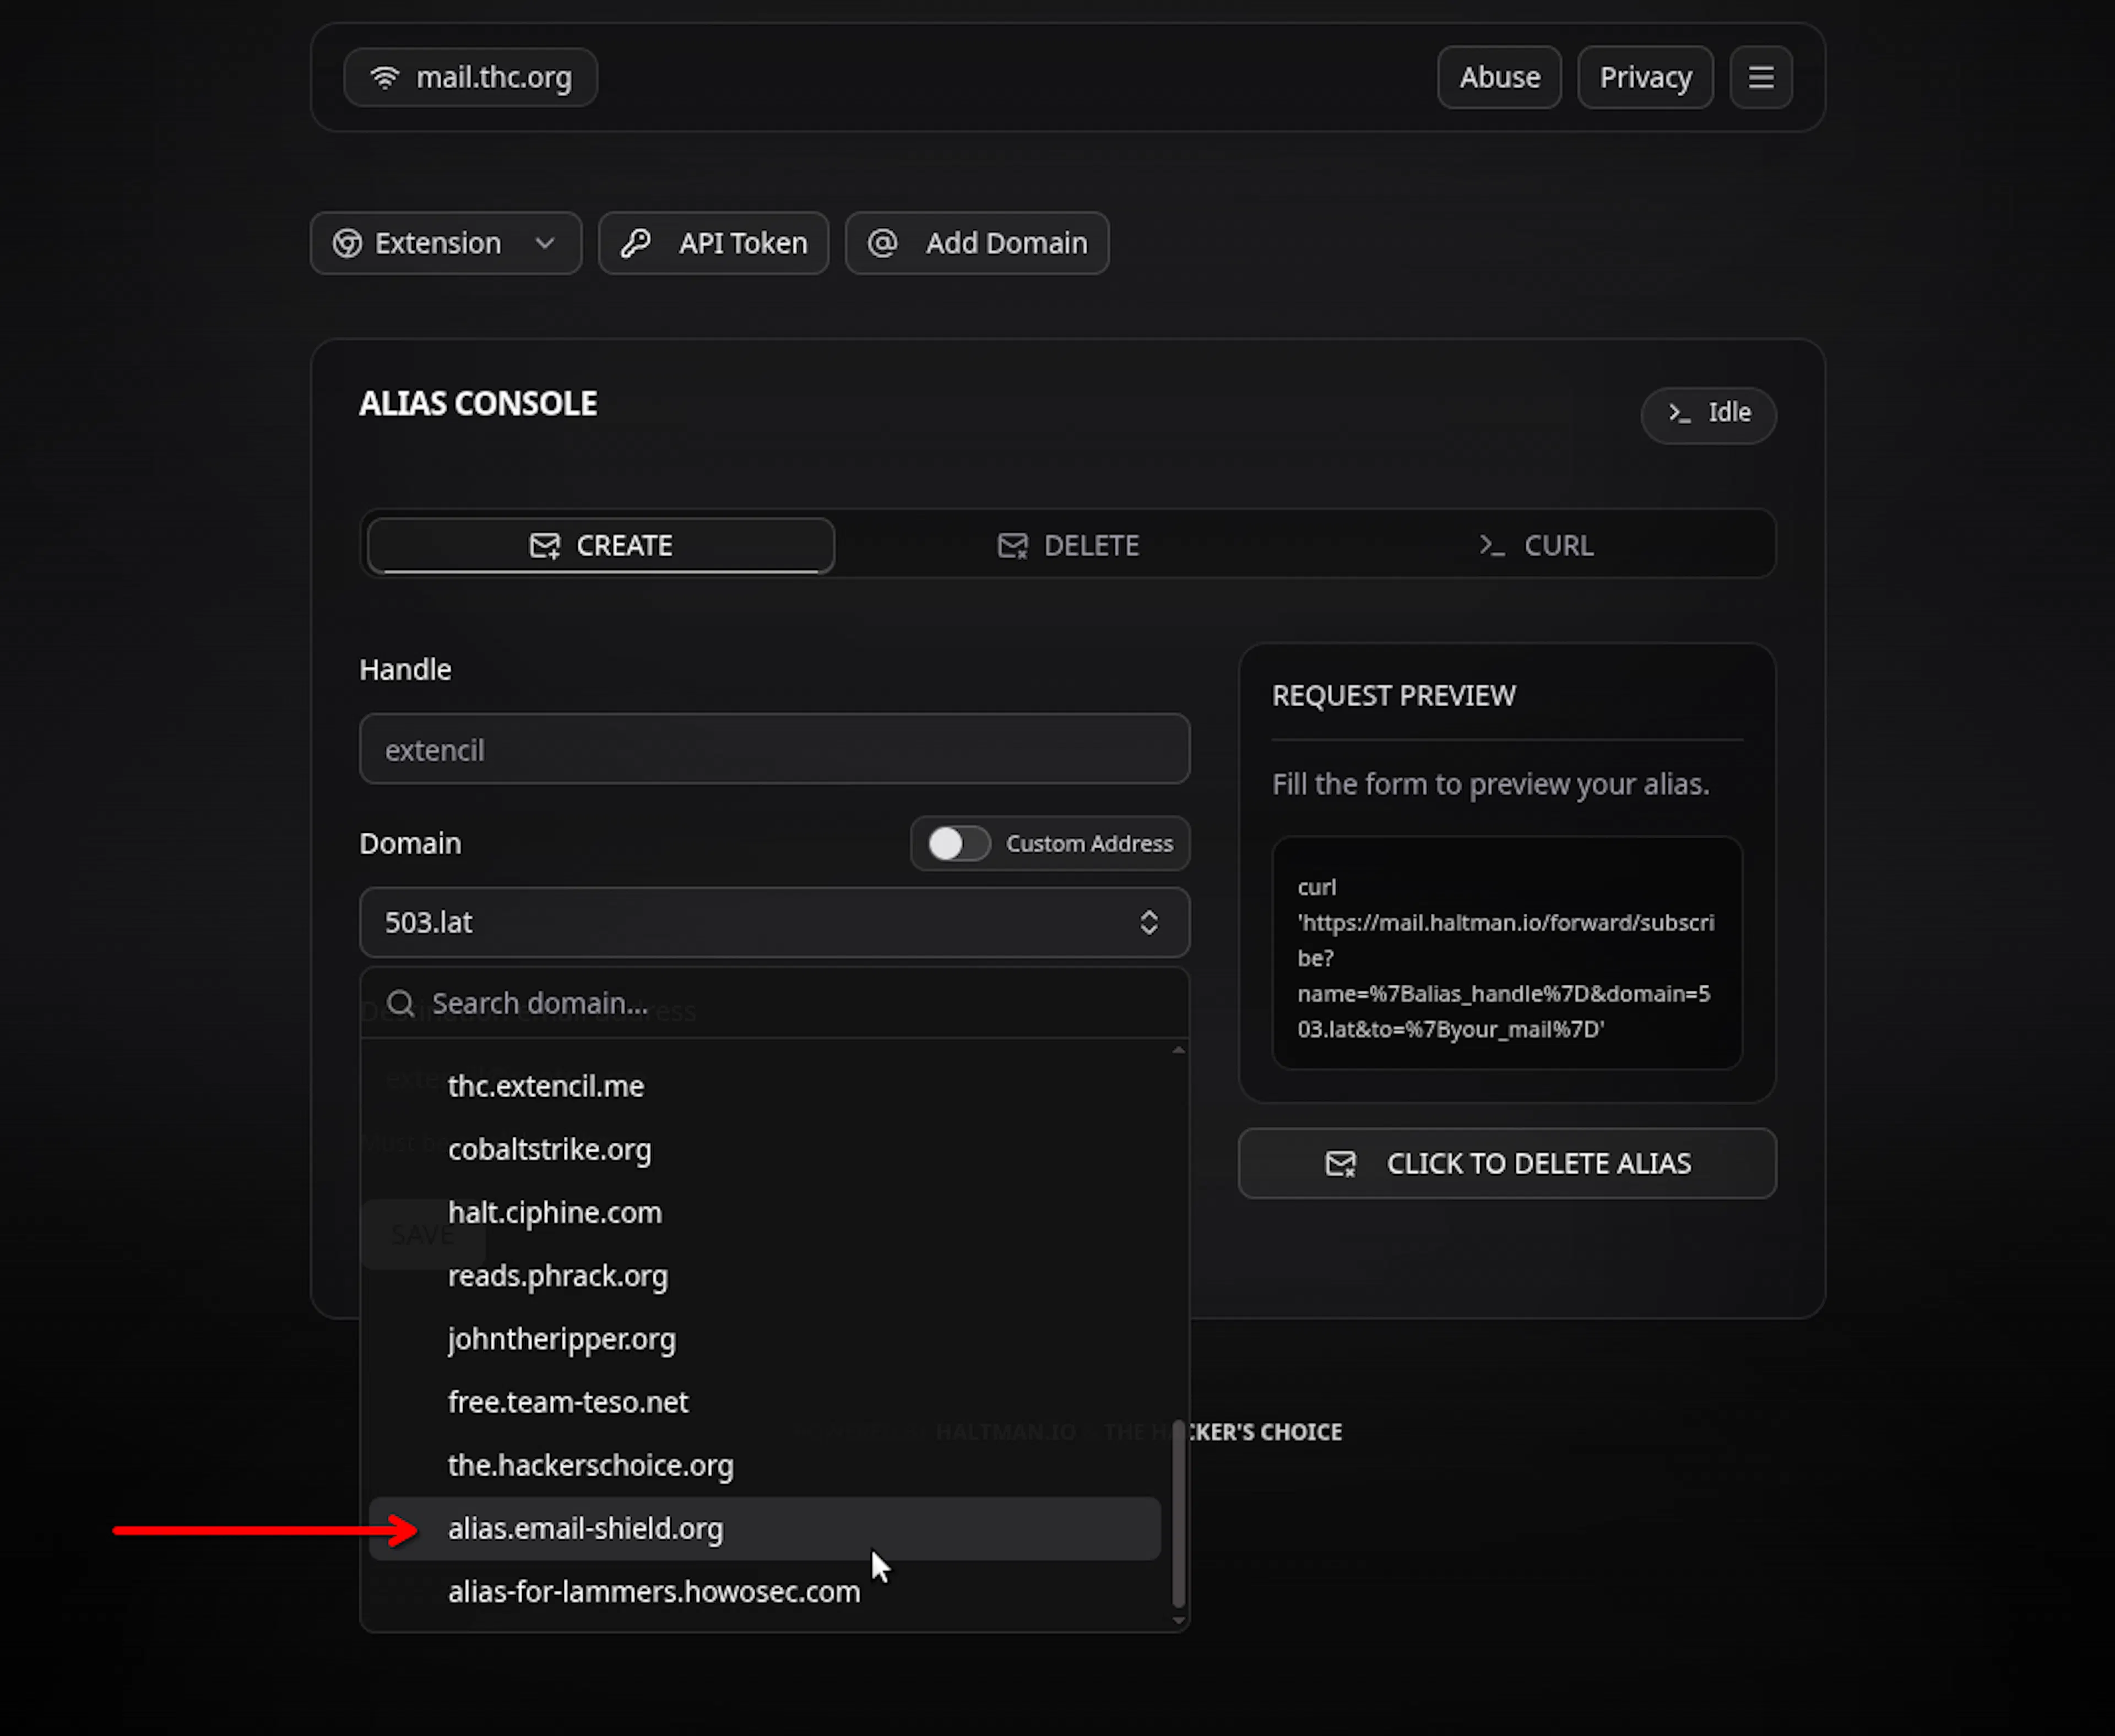
Task: Click the key icon on API Token
Action: click(636, 243)
